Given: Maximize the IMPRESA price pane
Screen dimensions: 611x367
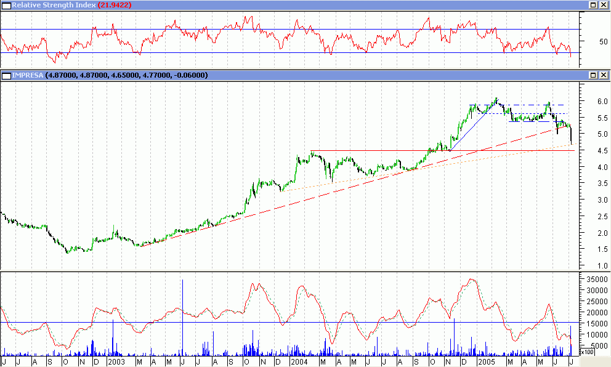Looking at the screenshot, I should point(593,75).
